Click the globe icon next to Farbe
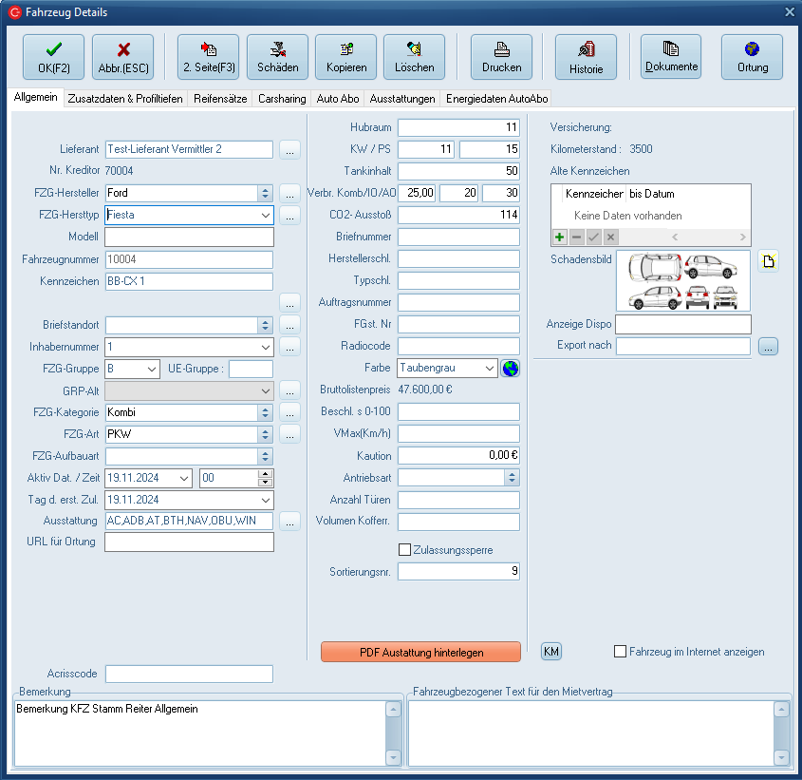 pyautogui.click(x=511, y=369)
